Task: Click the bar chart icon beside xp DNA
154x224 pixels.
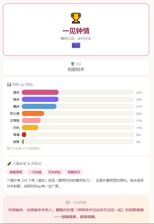Action: pos(9,84)
